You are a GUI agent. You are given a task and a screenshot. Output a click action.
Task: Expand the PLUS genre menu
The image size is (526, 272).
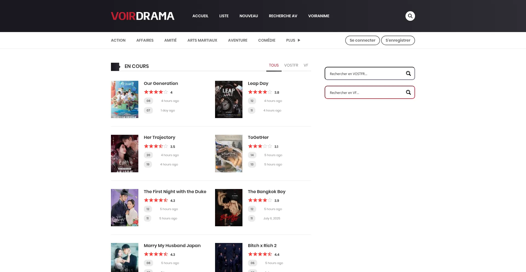(x=293, y=40)
